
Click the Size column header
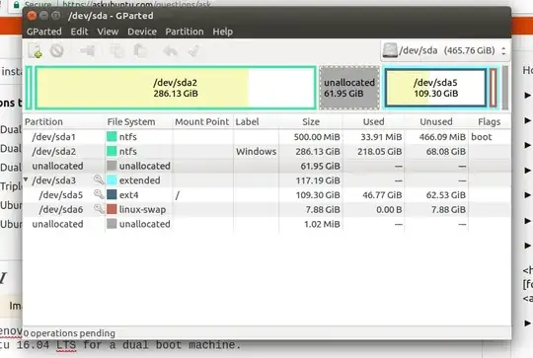[311, 122]
